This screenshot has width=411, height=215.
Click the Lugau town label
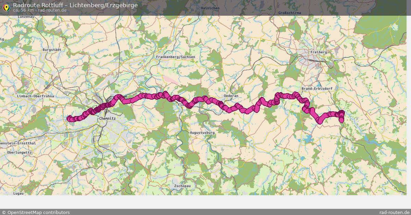[x=18, y=193]
